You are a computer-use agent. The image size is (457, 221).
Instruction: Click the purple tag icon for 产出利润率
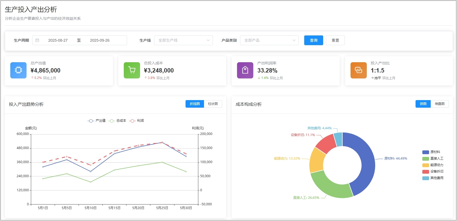tap(245, 70)
